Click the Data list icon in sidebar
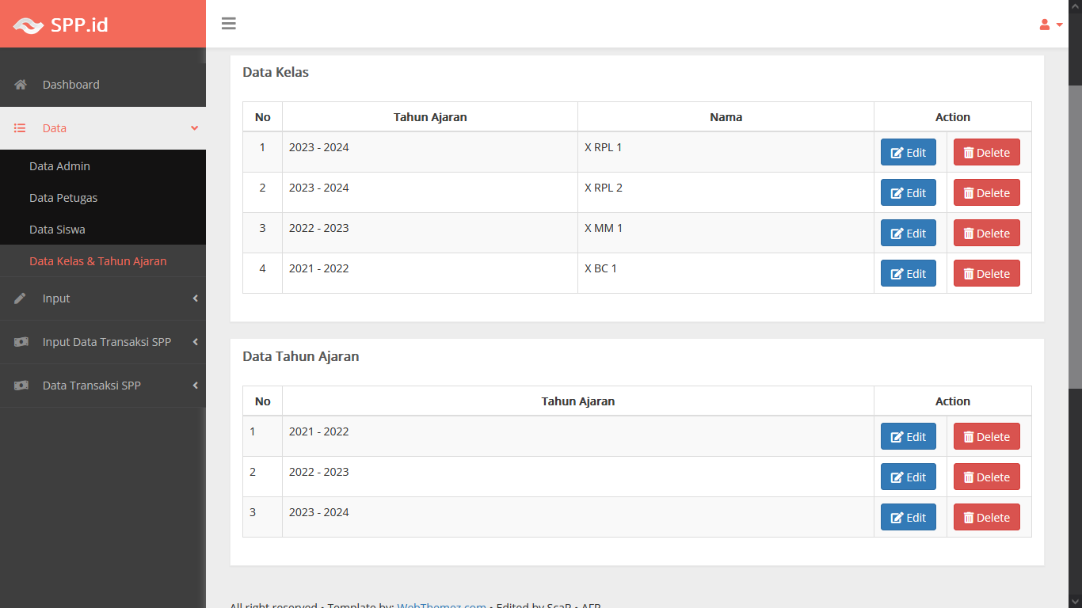The width and height of the screenshot is (1082, 608). pos(21,128)
